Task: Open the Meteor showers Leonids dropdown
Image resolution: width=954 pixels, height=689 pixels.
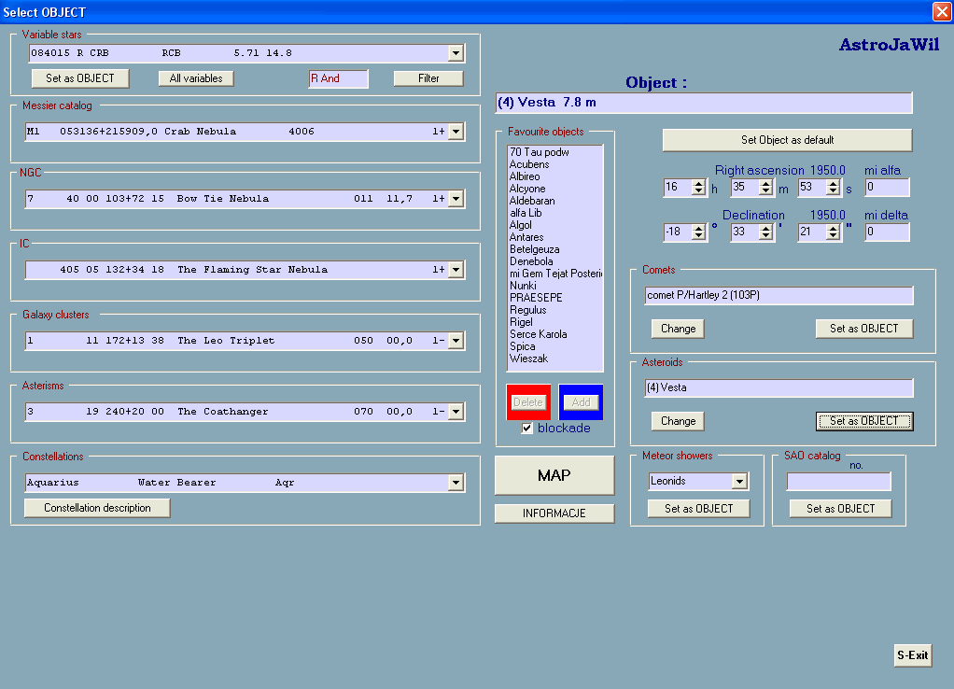Action: click(x=739, y=482)
